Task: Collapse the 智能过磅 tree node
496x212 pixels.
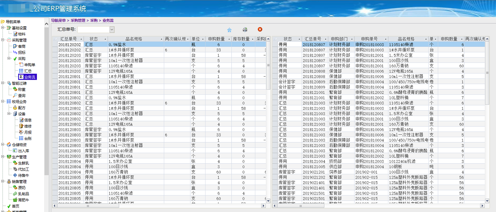Action: click(3, 83)
